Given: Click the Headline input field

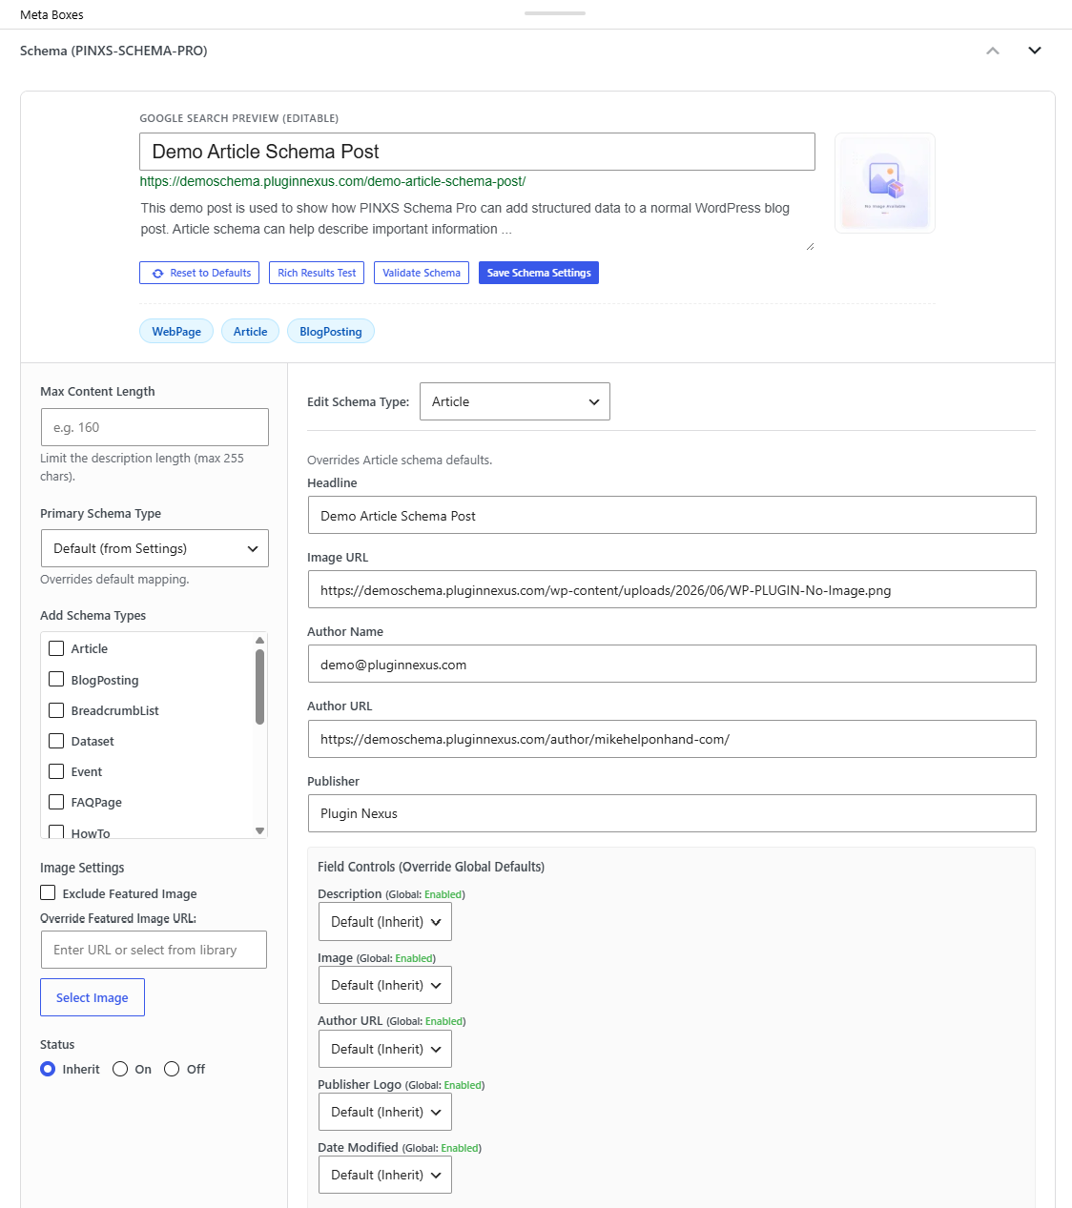Looking at the screenshot, I should 672,515.
